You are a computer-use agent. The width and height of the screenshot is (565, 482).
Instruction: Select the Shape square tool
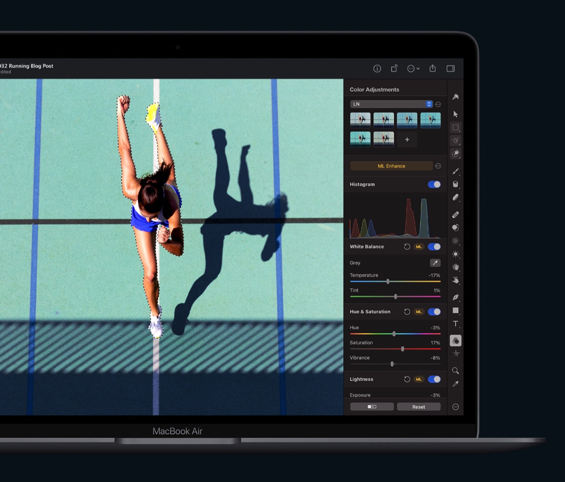pos(455,310)
